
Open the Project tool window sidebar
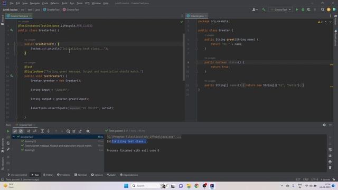point(2,20)
